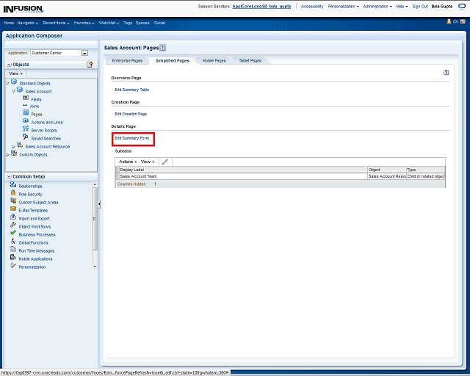Click the Object Workflows wrench icon
This screenshot has width=470, height=376.
pos(13,226)
